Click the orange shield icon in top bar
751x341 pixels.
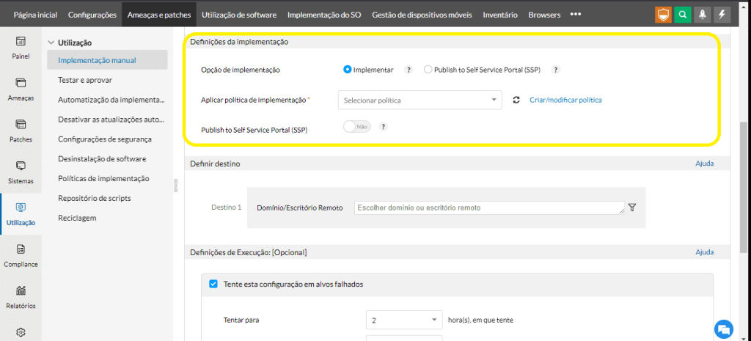pyautogui.click(x=663, y=15)
